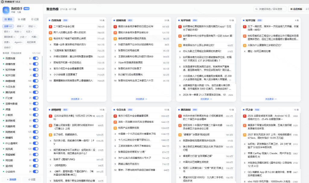309x183 pixels.
Task: Turn off the 同花顺 source switch
Action: [x=36, y=160]
